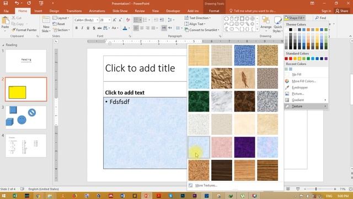Switch to the Insert tab

(38, 11)
